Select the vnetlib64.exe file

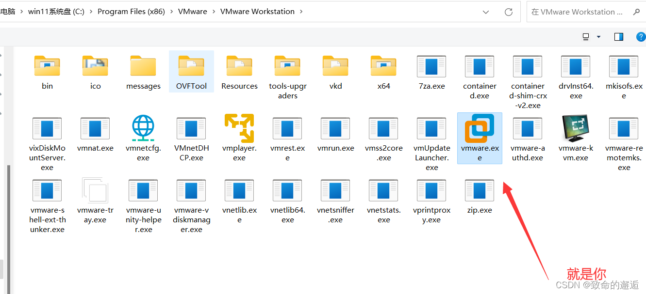coord(287,201)
